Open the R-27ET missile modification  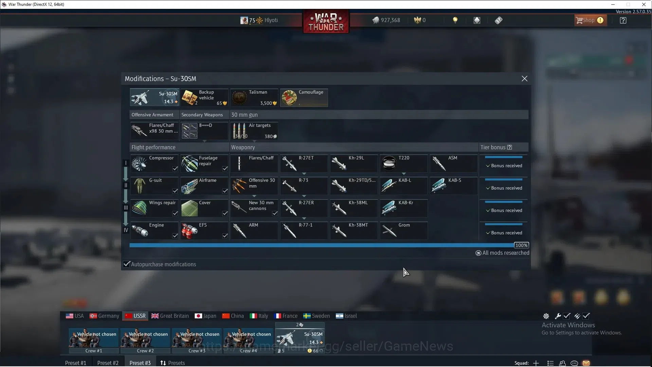point(304,163)
